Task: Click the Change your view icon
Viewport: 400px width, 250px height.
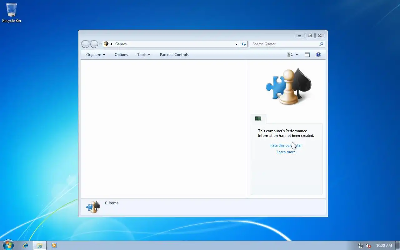Action: pyautogui.click(x=290, y=55)
